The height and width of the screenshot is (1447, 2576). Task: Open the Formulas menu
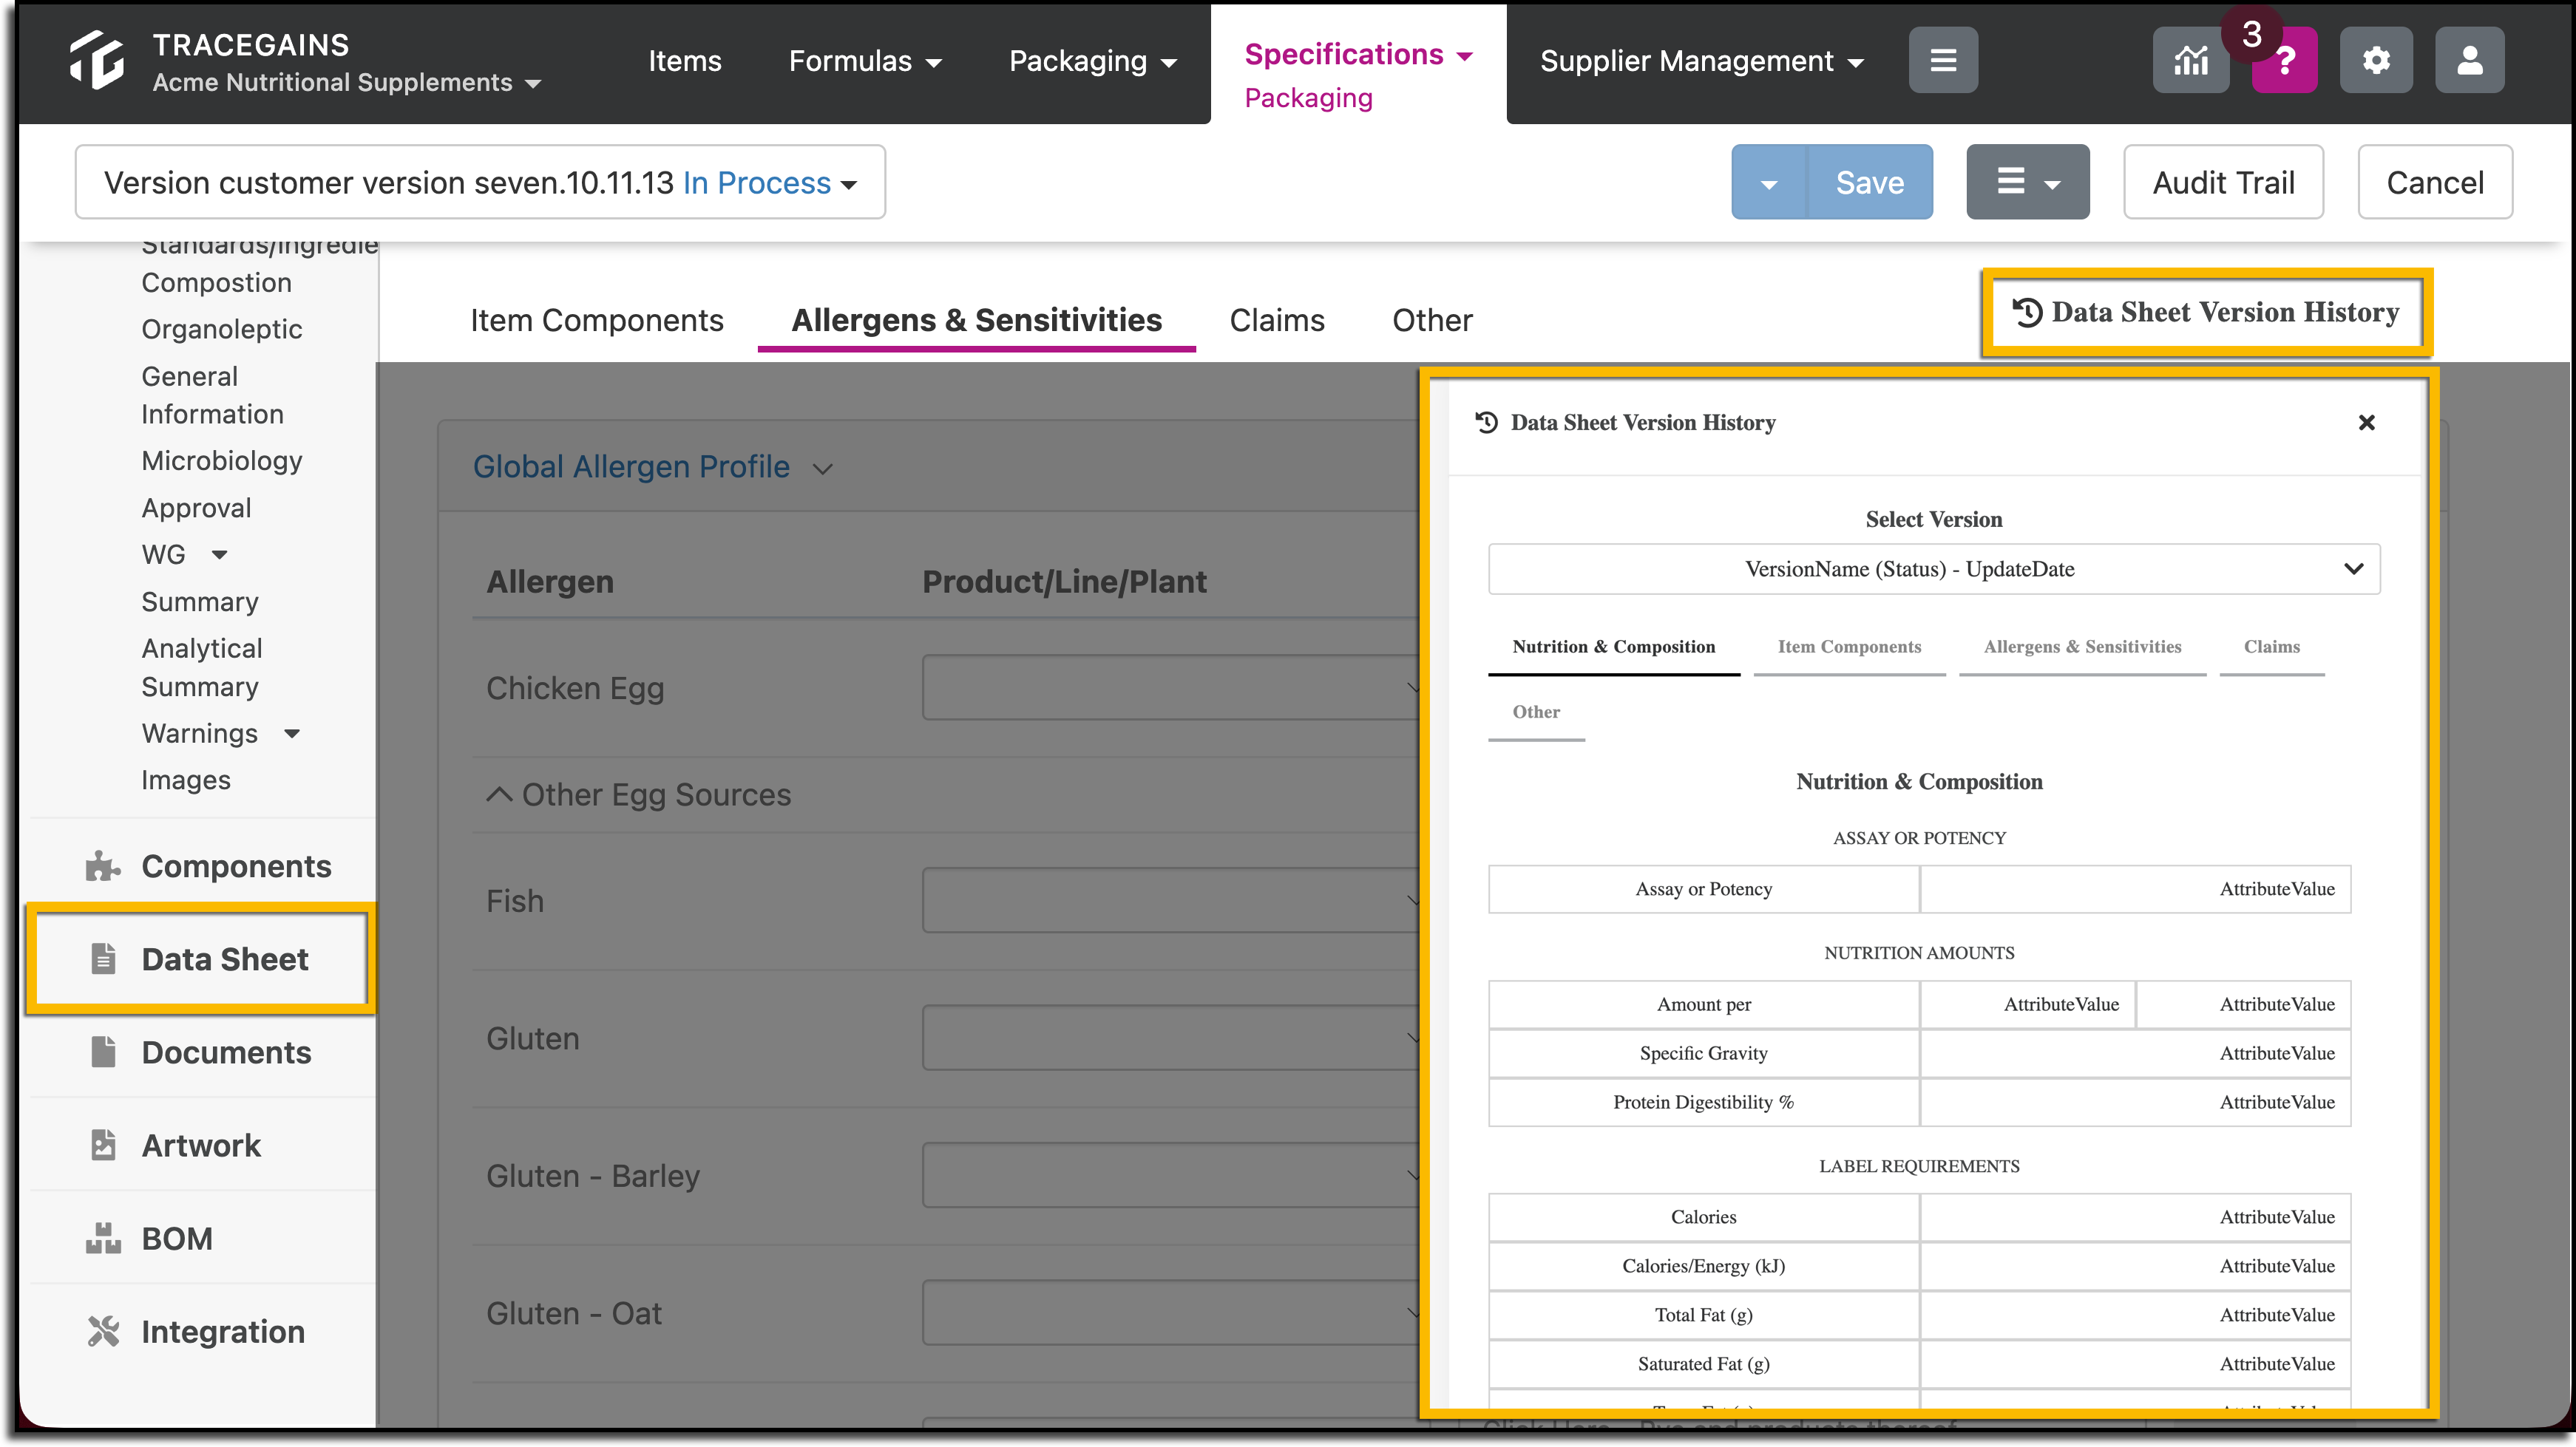tap(864, 61)
